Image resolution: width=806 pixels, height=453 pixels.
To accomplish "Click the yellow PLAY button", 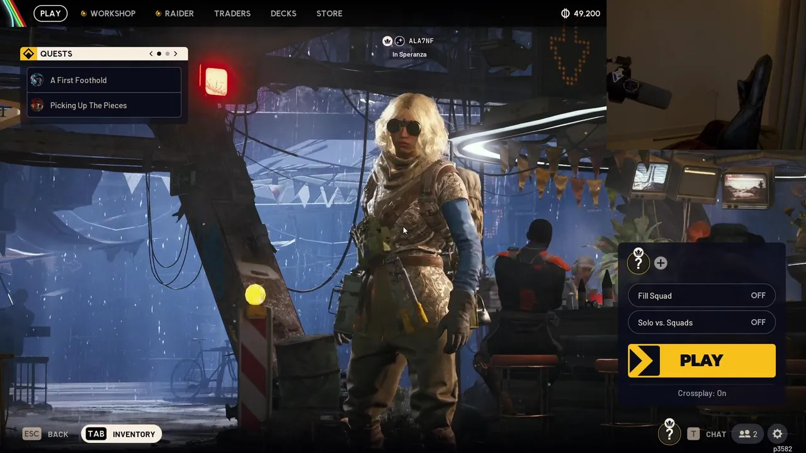I will click(701, 361).
